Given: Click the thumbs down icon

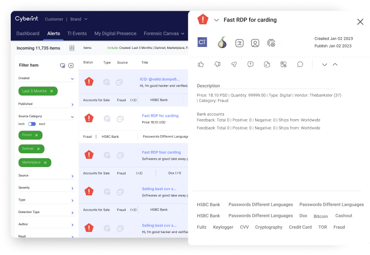Looking at the screenshot, I should pos(218,64).
